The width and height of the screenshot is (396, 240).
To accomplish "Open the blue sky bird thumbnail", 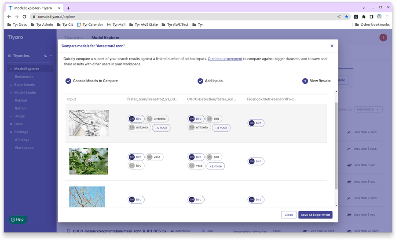I will [87, 197].
